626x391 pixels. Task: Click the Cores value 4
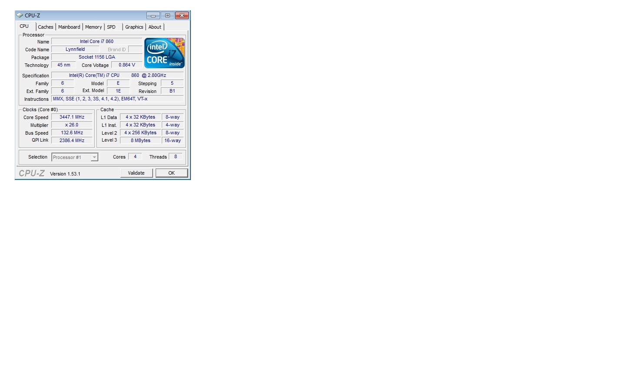(135, 157)
